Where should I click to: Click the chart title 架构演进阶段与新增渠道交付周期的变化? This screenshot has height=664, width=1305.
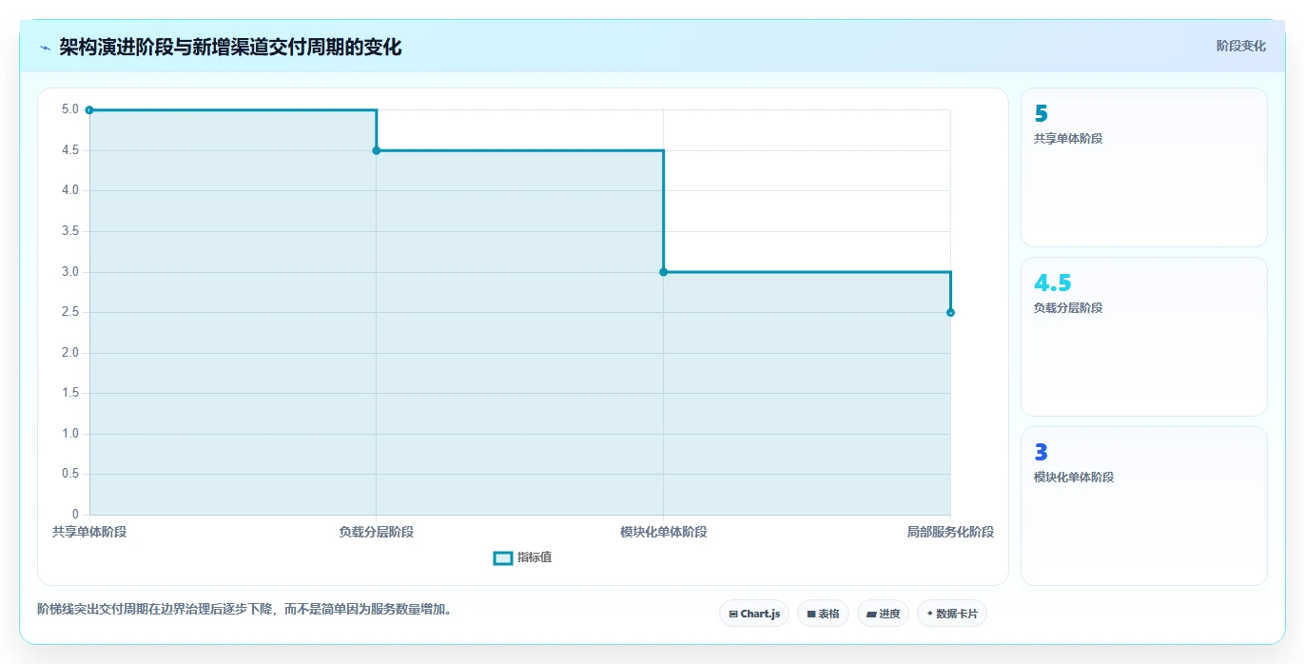point(230,48)
